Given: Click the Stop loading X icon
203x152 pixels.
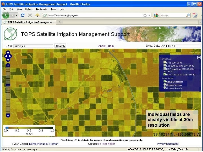Looking at the screenshot, I should (30, 15).
